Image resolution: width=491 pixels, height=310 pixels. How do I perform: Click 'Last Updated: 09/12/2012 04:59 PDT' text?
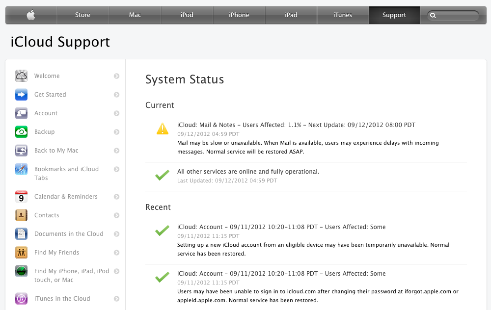[x=227, y=181]
